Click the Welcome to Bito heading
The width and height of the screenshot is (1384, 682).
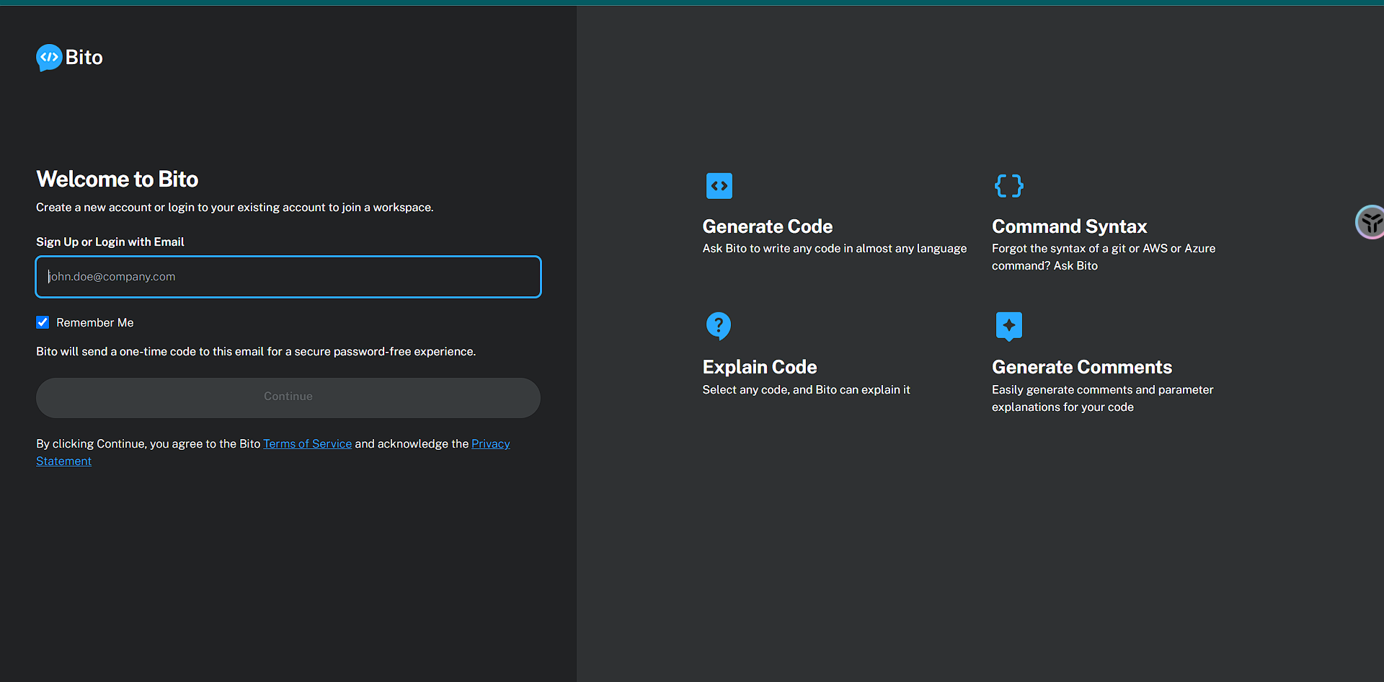[117, 179]
